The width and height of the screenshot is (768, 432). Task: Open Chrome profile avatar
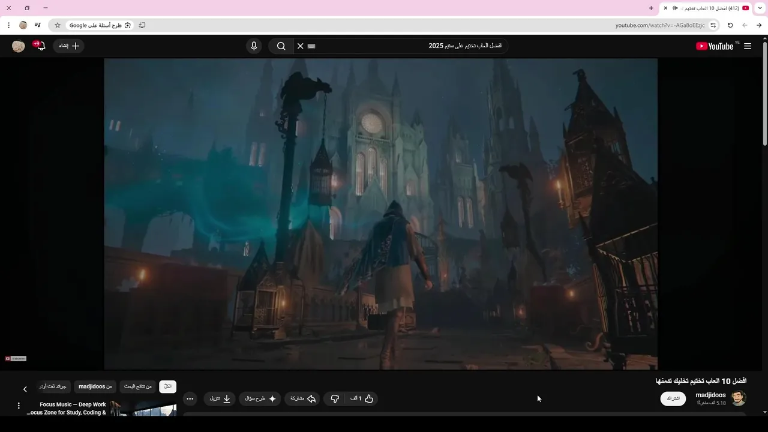click(23, 25)
